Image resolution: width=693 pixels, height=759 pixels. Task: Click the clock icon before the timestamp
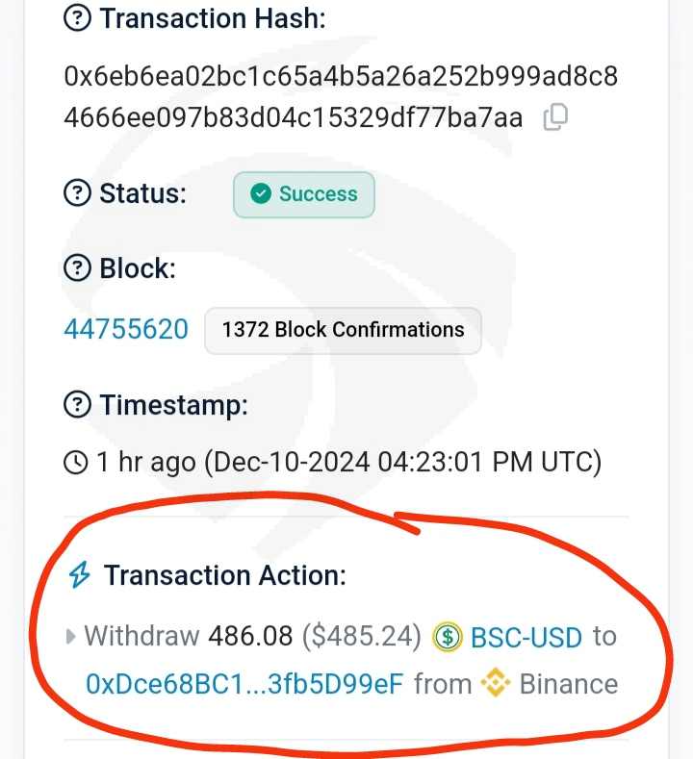coord(75,463)
